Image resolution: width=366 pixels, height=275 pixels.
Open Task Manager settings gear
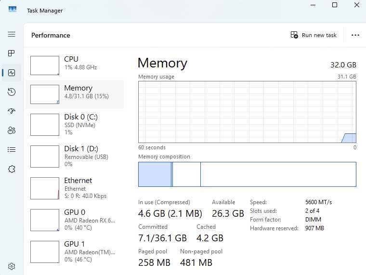(x=12, y=266)
